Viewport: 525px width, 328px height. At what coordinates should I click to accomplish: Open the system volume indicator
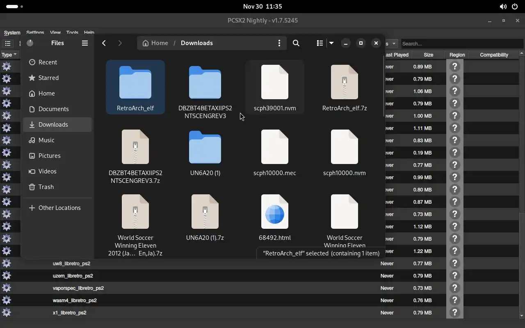(x=503, y=7)
